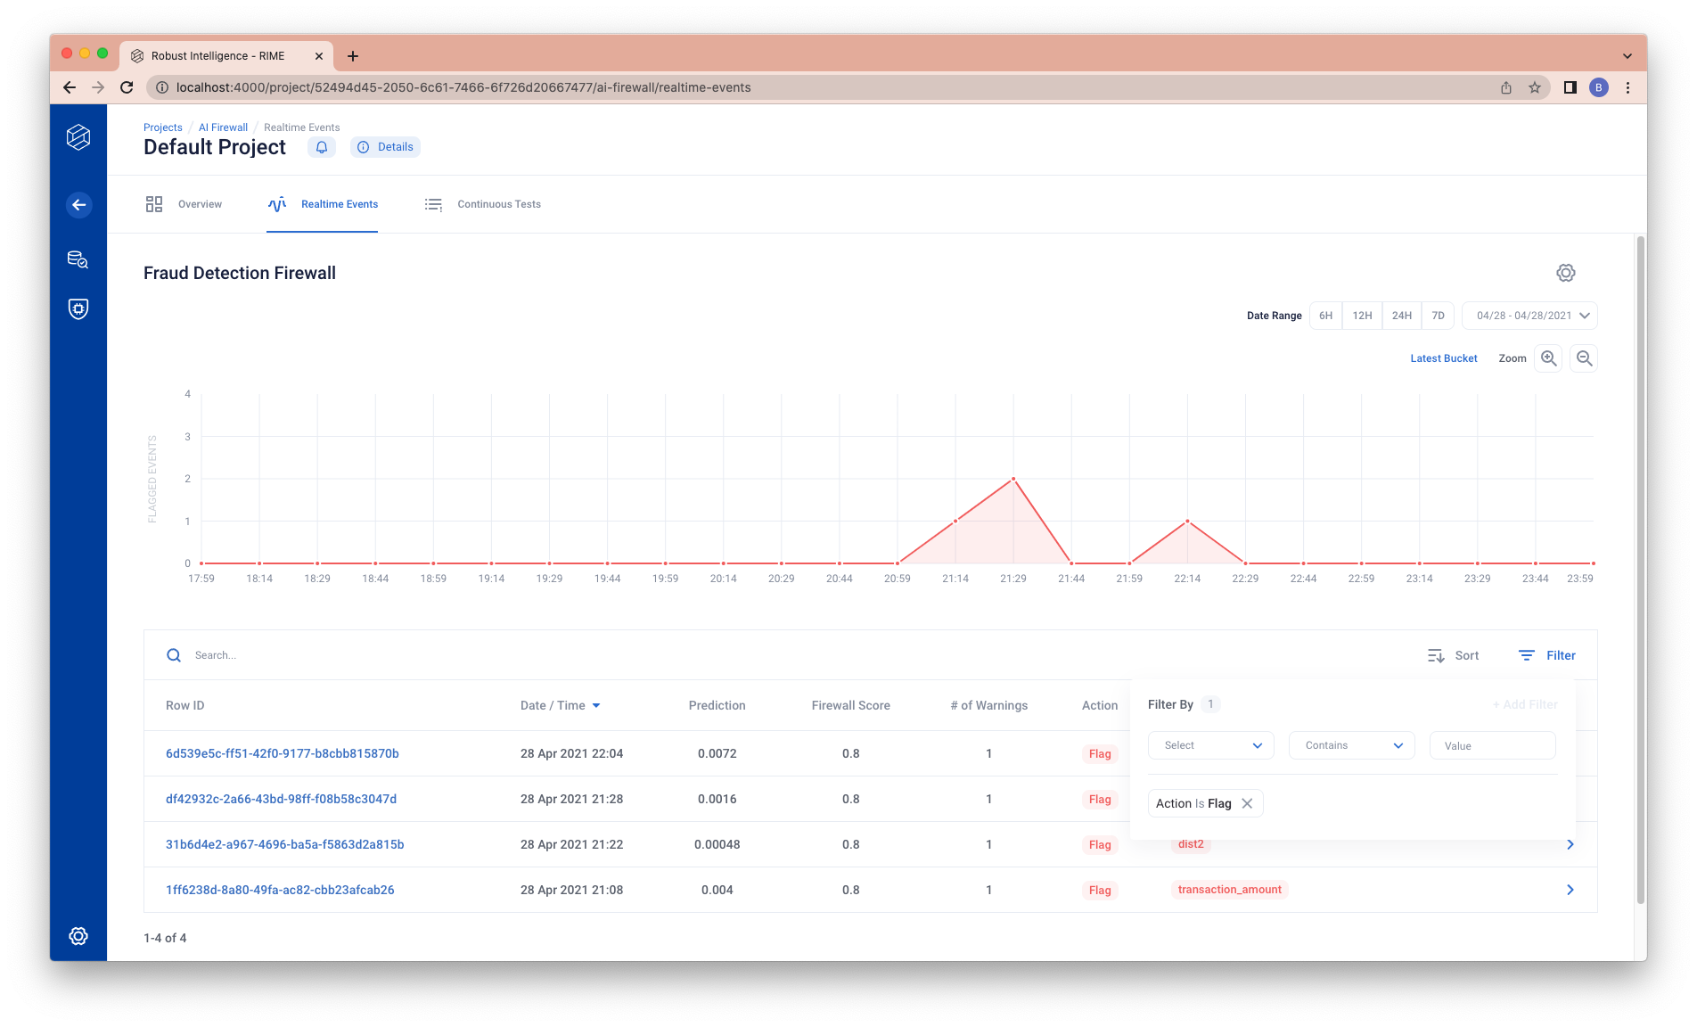
Task: Open Chrome three-dot menu
Action: pyautogui.click(x=1627, y=87)
